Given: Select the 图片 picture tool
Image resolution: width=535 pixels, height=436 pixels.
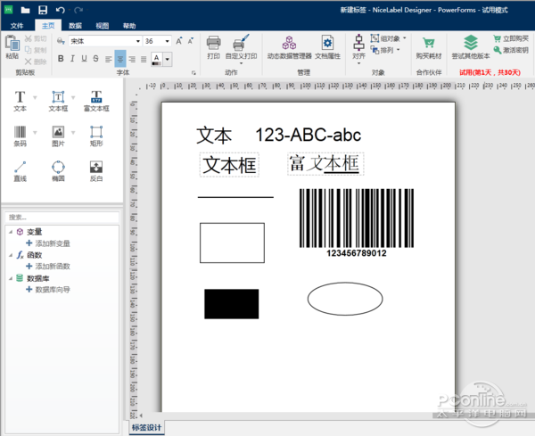Looking at the screenshot, I should [x=58, y=136].
